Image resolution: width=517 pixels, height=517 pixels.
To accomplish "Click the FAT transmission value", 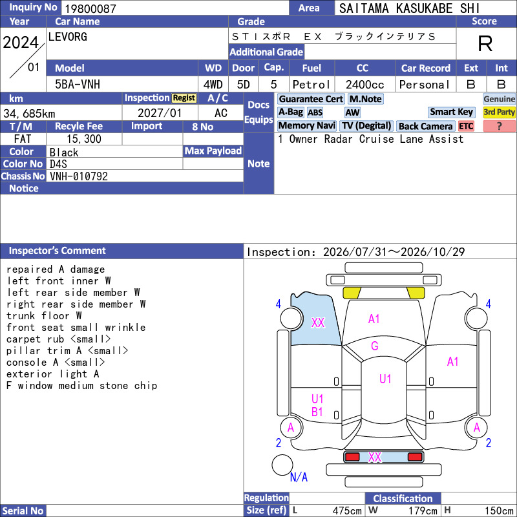I will click(23, 139).
